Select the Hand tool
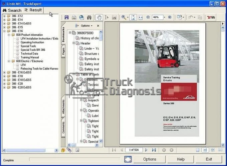 point(99,17)
